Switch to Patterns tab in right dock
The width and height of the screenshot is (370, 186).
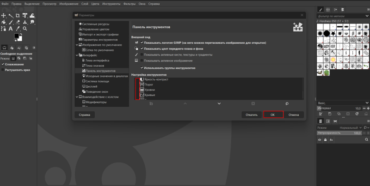tap(328, 9)
